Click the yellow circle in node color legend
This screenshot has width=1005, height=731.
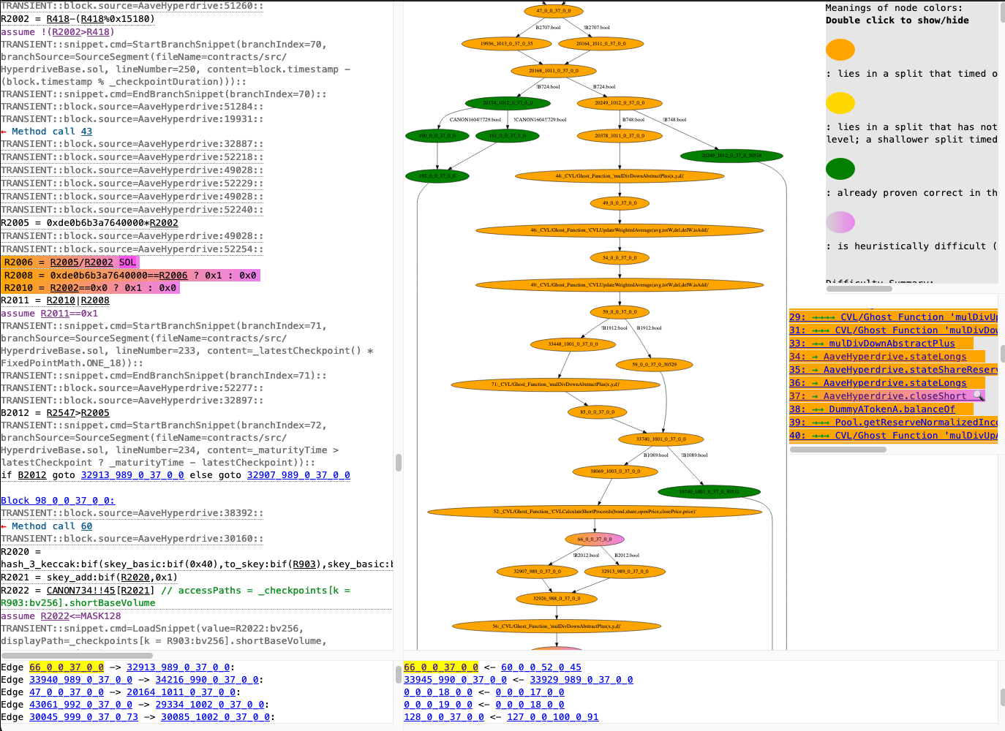pyautogui.click(x=840, y=103)
